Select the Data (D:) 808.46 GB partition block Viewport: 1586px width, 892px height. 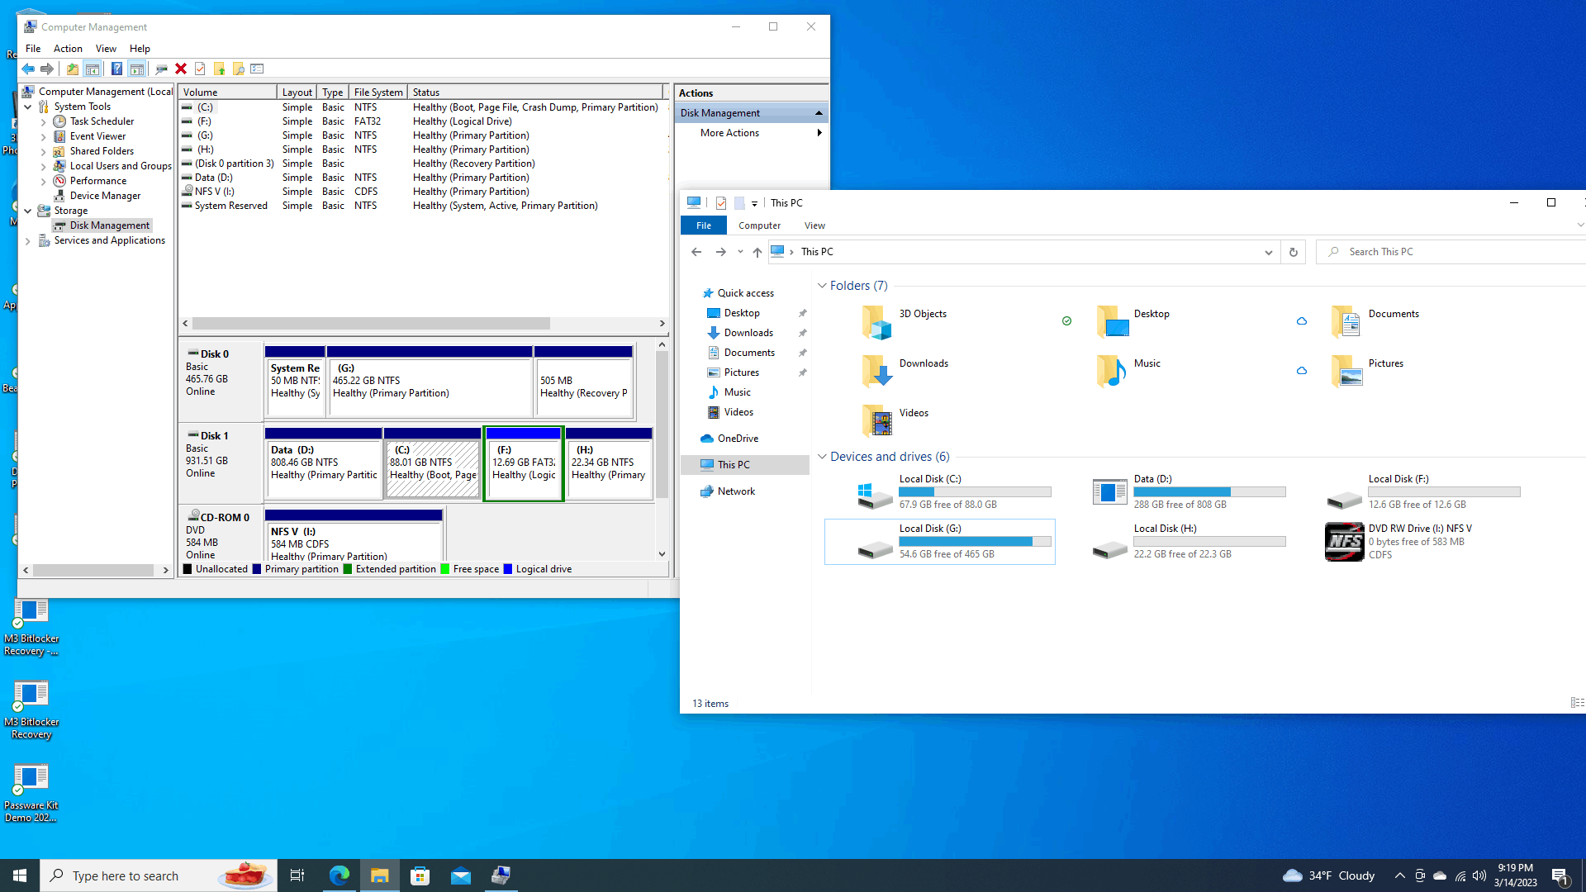324,463
